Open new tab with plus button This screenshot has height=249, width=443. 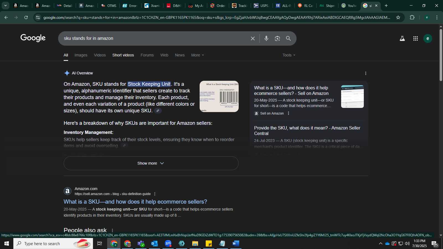coord(386,6)
